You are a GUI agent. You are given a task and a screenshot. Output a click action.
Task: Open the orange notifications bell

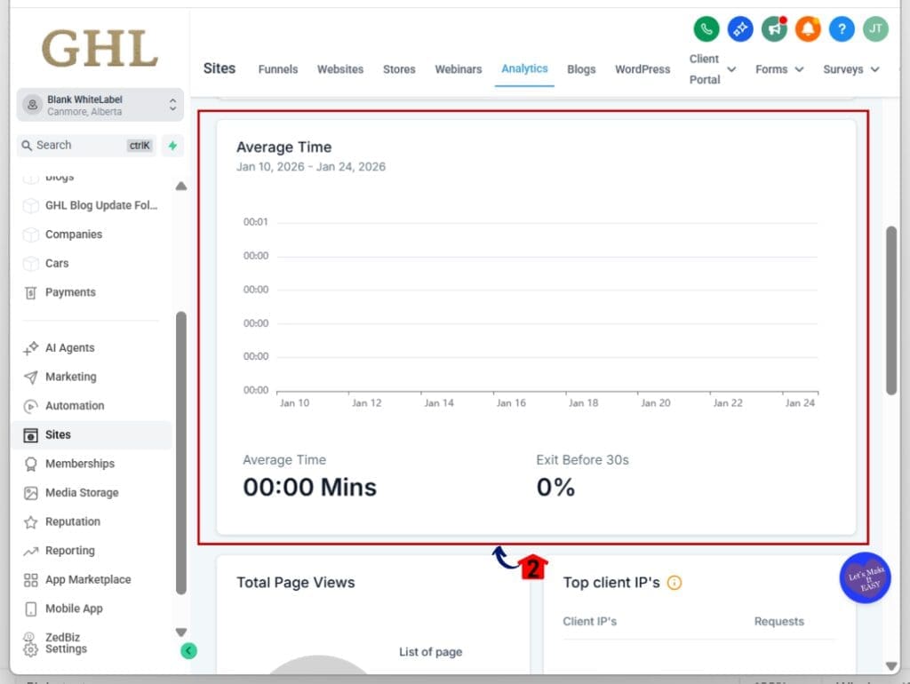click(x=808, y=28)
